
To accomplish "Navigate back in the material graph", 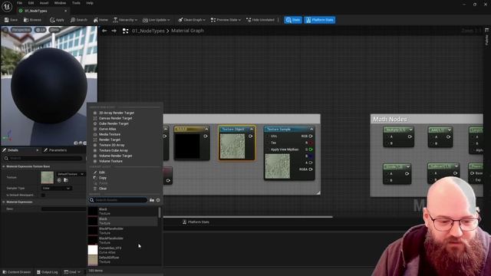I will point(104,31).
